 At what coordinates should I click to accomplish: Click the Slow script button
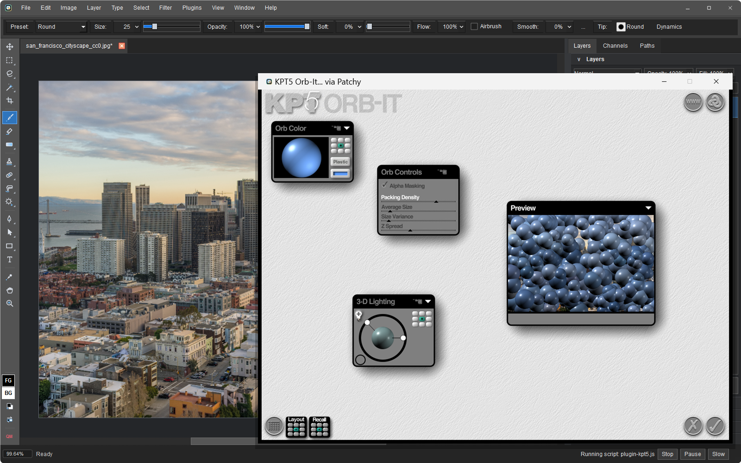[718, 454]
